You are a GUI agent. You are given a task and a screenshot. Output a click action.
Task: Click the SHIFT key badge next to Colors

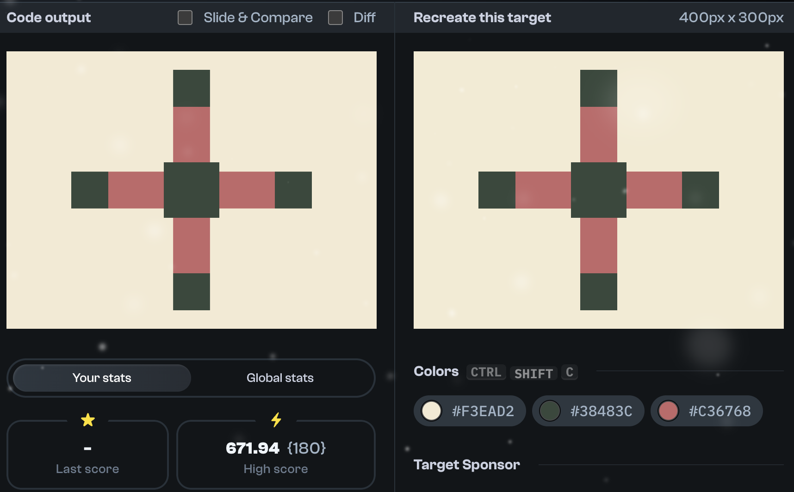click(533, 373)
